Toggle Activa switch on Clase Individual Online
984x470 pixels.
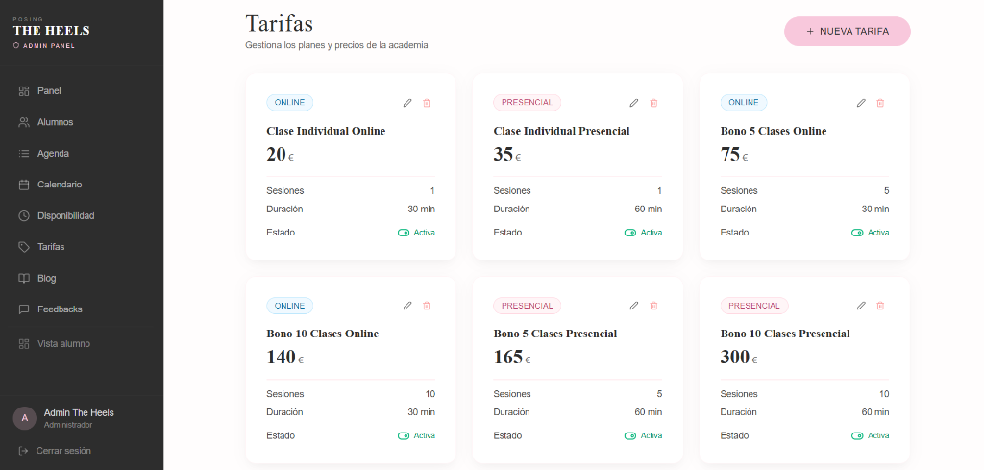(404, 233)
